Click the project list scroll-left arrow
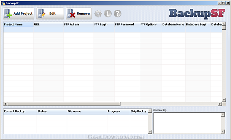Viewport: 231px width, 140px height. (5, 104)
